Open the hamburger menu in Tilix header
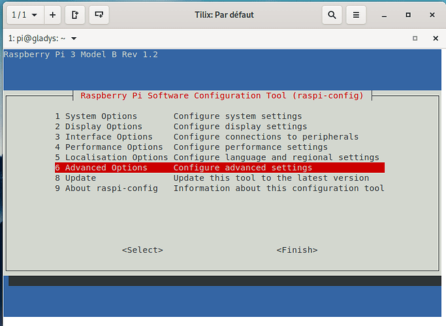 [x=356, y=15]
